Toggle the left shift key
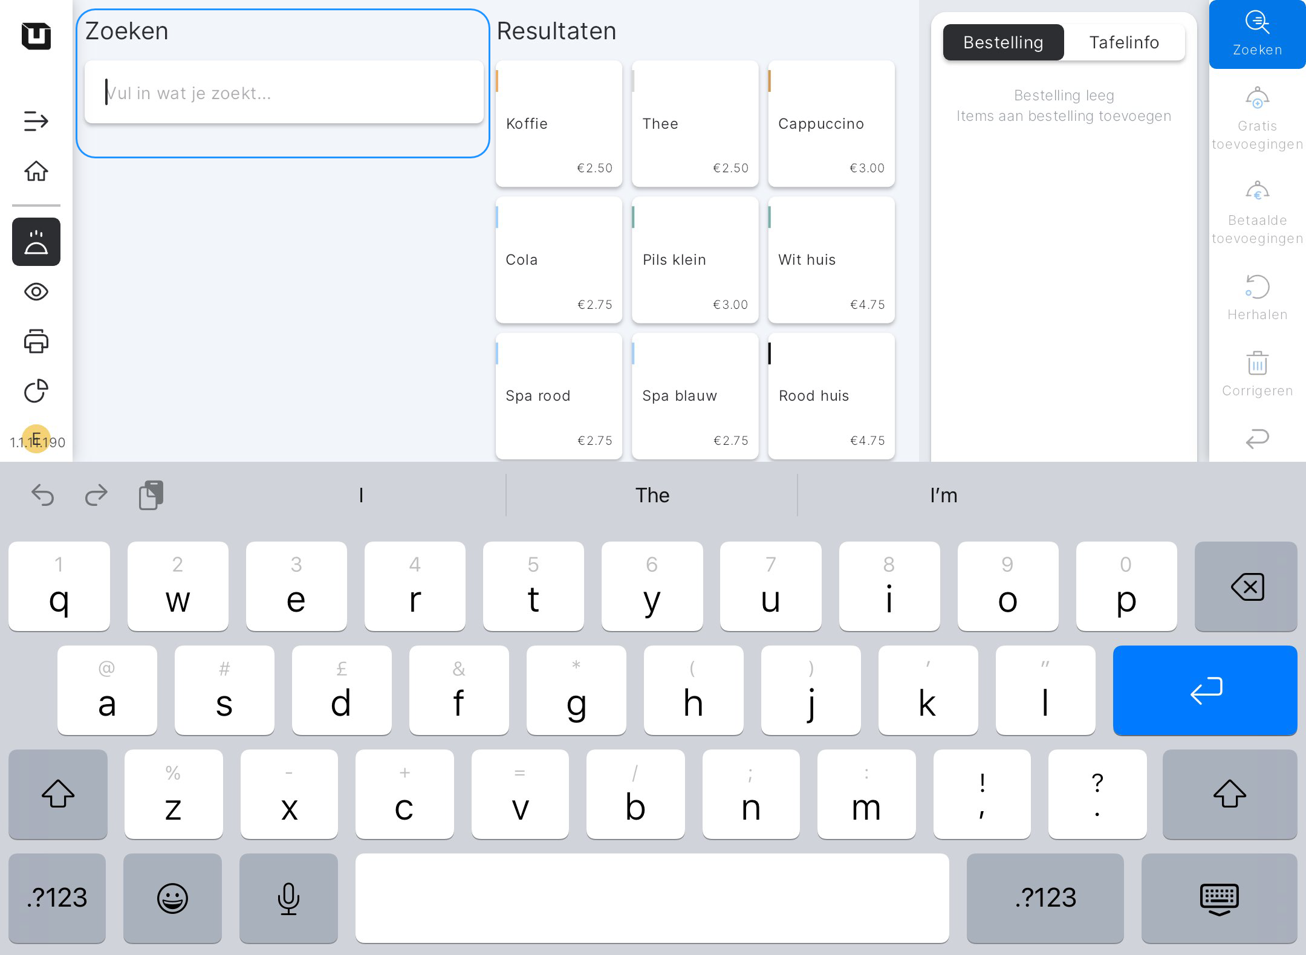The width and height of the screenshot is (1306, 955). 58,794
